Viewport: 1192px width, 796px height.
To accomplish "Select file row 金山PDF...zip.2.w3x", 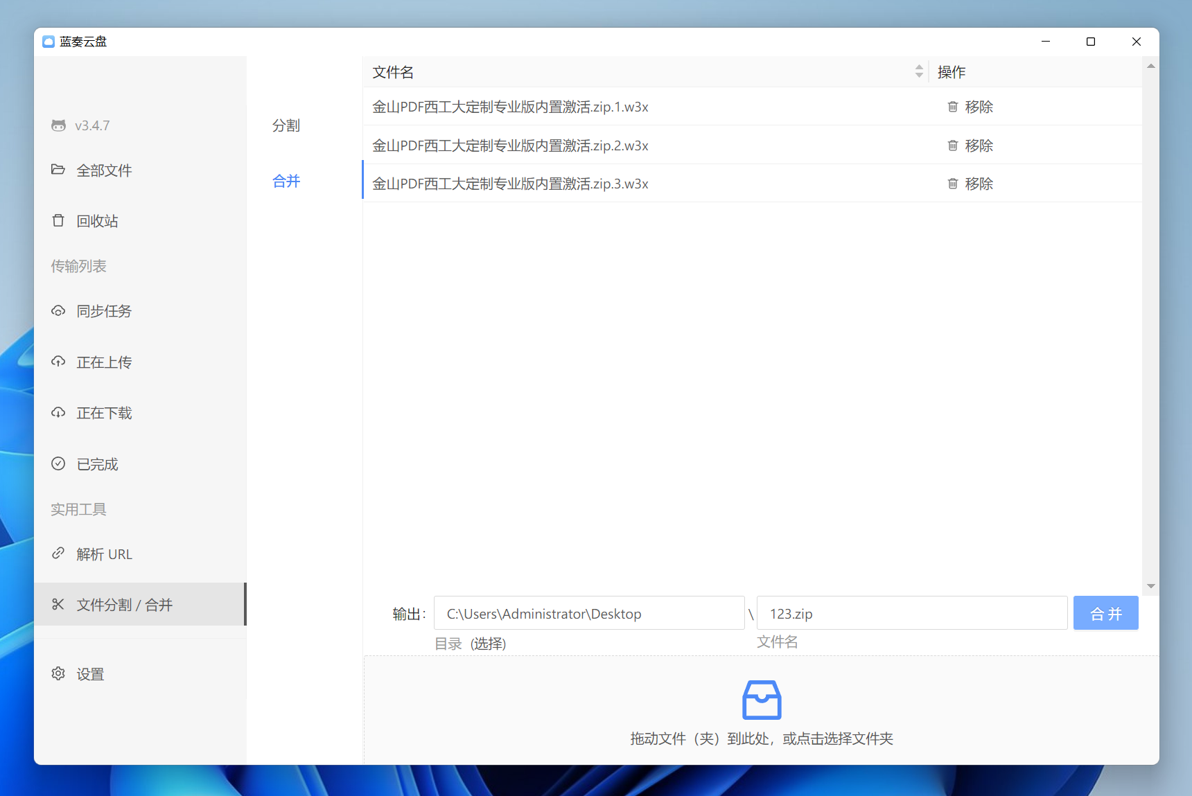I will 752,145.
